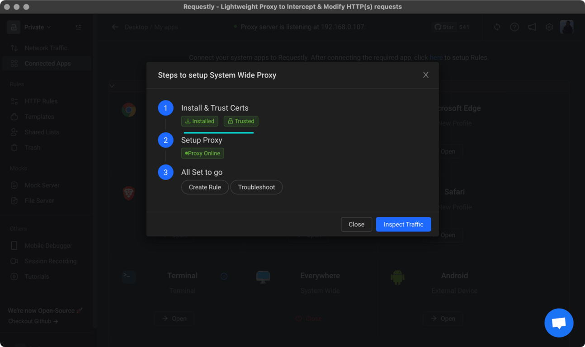Viewport: 585px width, 347px height.
Task: Click the refresh icon in the header
Action: coord(497,27)
